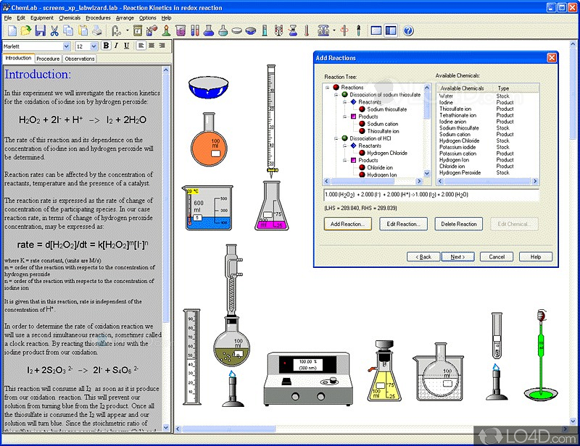Image resolution: width=580 pixels, height=446 pixels.
Task: Select the Erlenmeyer flask toolbar icon
Action: pyautogui.click(x=208, y=30)
